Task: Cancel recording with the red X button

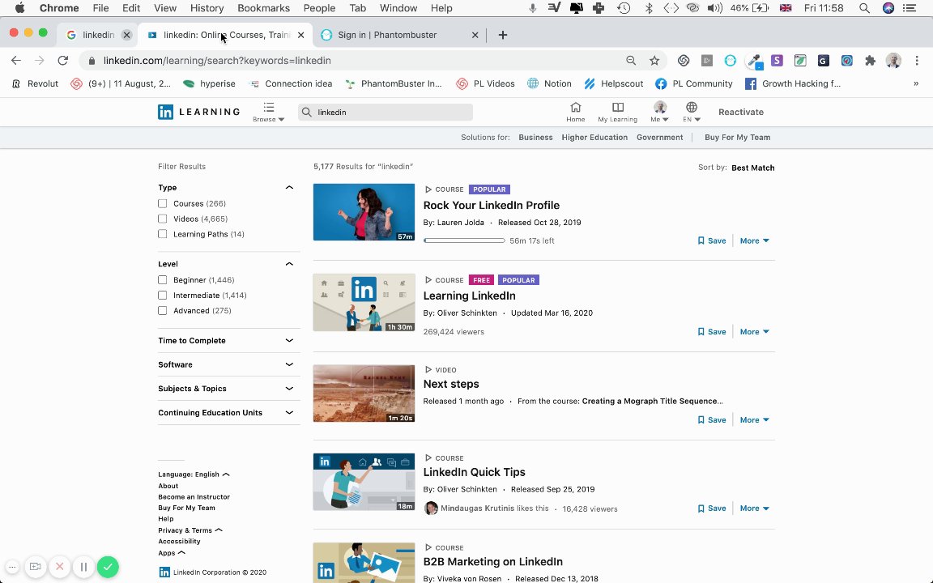Action: coord(59,567)
